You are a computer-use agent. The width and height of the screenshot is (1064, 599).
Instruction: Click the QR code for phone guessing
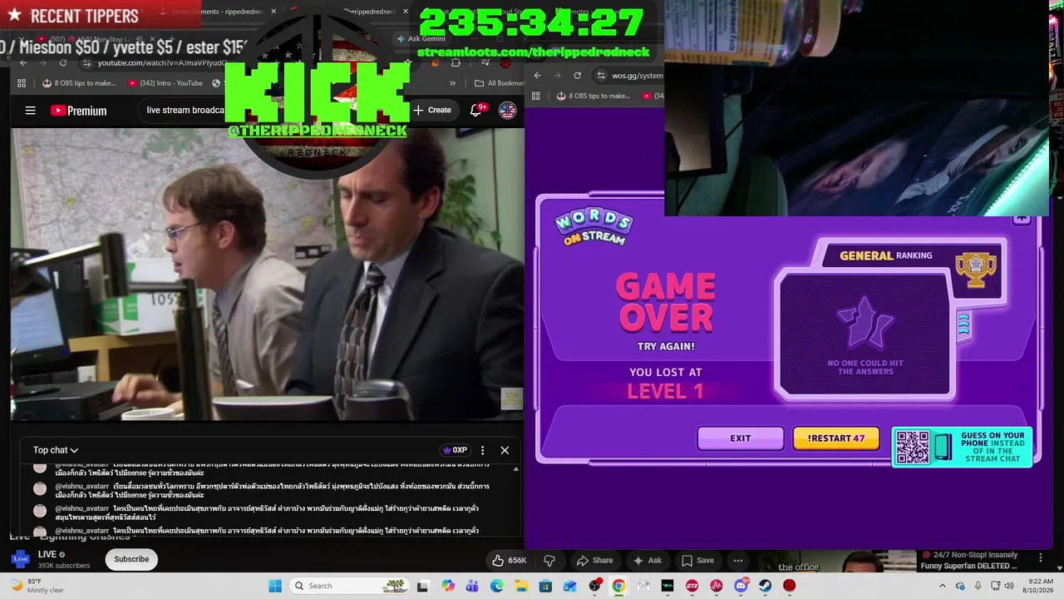tap(913, 448)
